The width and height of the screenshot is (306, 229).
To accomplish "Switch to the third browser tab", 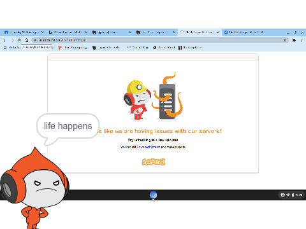I will 112,32.
